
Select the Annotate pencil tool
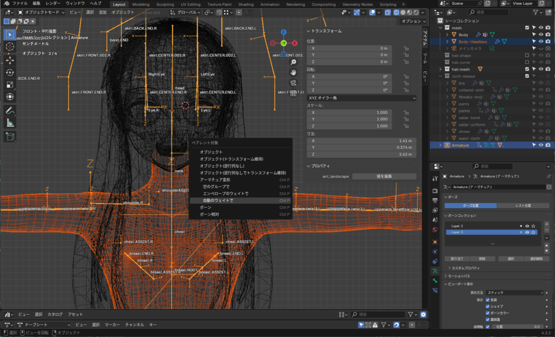10,110
